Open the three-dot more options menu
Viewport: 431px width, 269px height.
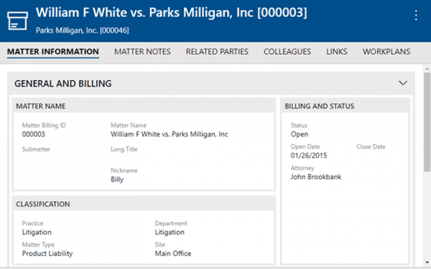[x=416, y=15]
